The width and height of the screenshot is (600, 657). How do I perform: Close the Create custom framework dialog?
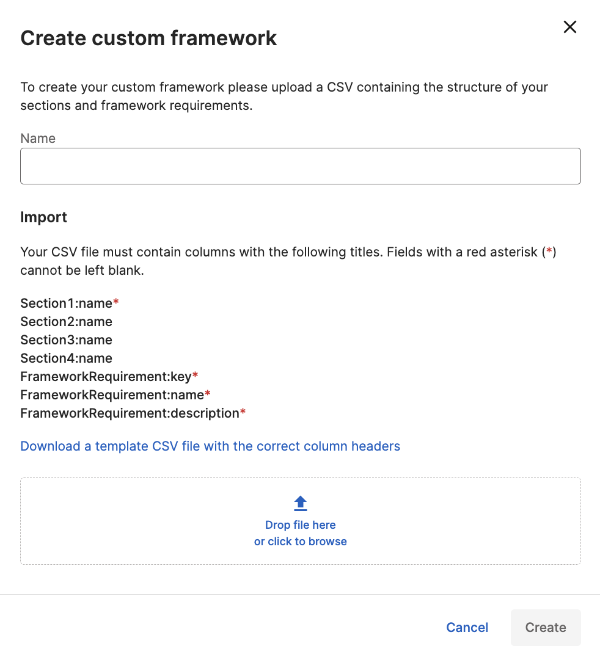point(570,27)
